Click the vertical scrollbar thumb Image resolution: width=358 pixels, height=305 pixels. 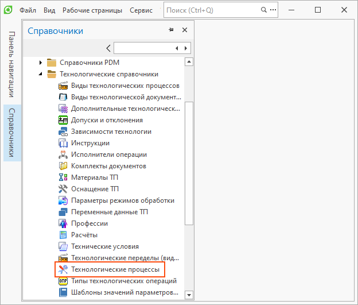pyautogui.click(x=189, y=163)
